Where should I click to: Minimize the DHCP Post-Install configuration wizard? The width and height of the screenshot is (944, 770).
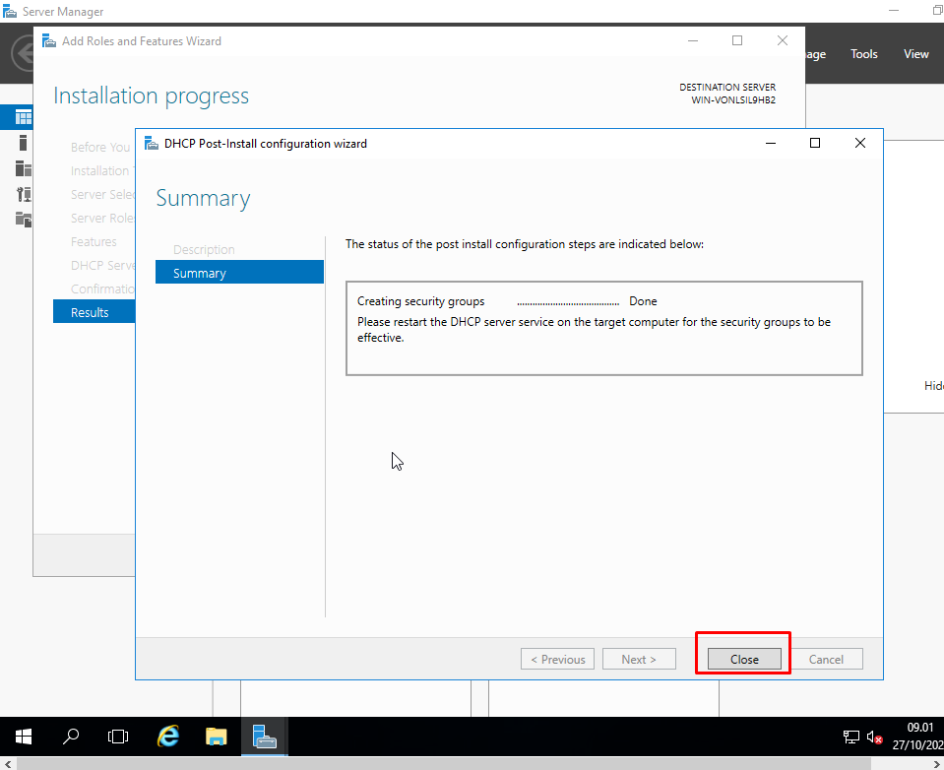[771, 143]
